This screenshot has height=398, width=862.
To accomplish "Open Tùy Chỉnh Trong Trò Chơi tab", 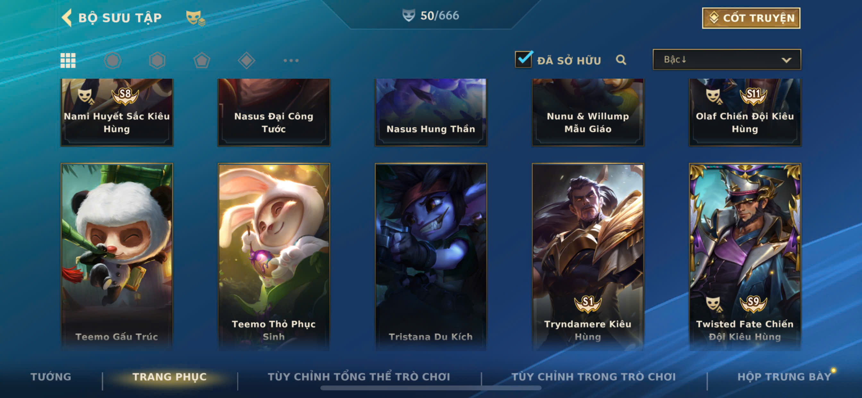I will pyautogui.click(x=593, y=377).
